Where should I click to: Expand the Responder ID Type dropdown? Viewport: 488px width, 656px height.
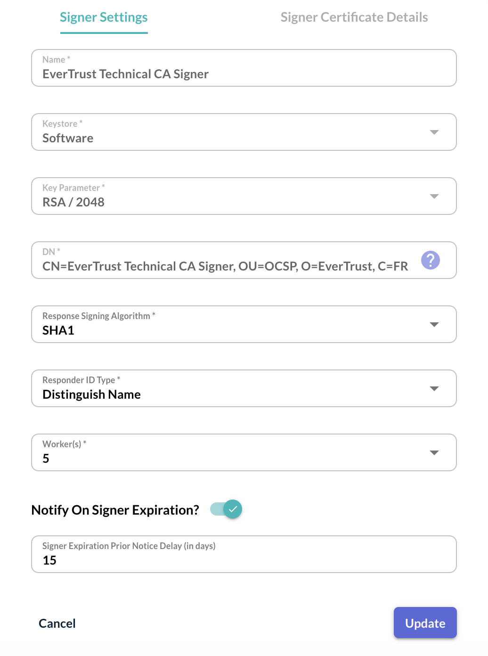pos(434,388)
